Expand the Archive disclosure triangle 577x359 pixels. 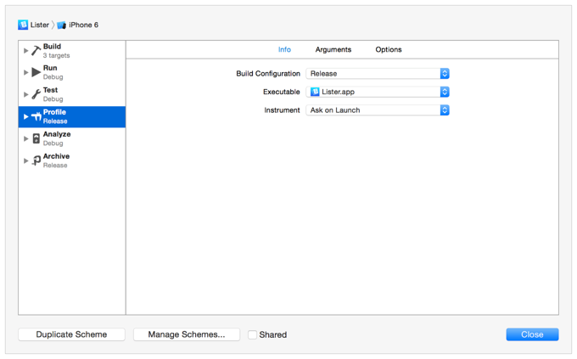[25, 160]
